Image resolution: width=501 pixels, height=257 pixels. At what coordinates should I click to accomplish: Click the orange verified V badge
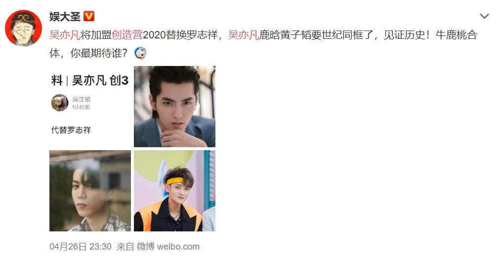[x=89, y=16]
